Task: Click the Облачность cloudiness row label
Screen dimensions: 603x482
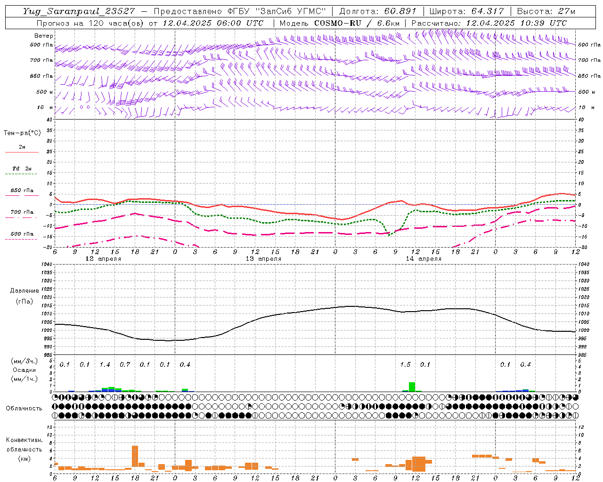Action: 24,408
